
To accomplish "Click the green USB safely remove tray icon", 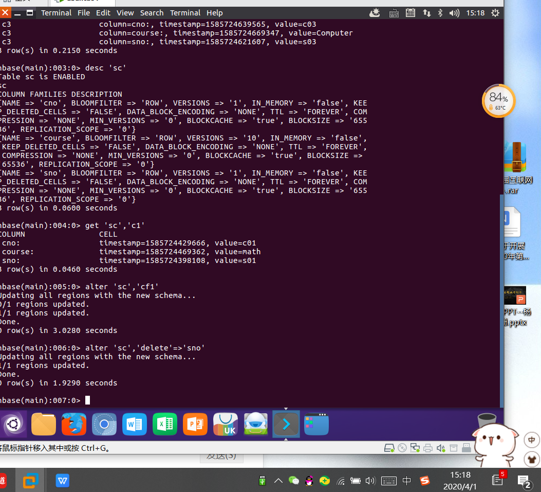I will (x=262, y=481).
